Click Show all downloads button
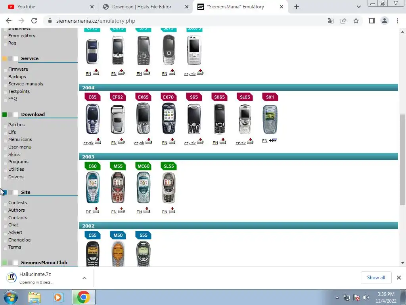Screen dimensions: 406x305 pos(376,278)
